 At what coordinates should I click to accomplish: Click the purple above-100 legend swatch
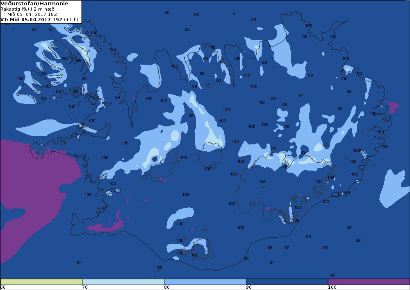369,282
